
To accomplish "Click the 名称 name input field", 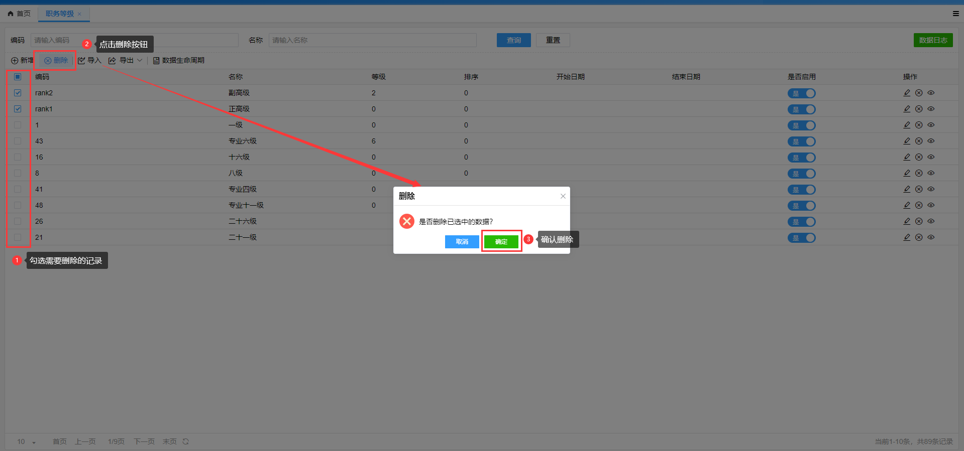I will tap(372, 40).
